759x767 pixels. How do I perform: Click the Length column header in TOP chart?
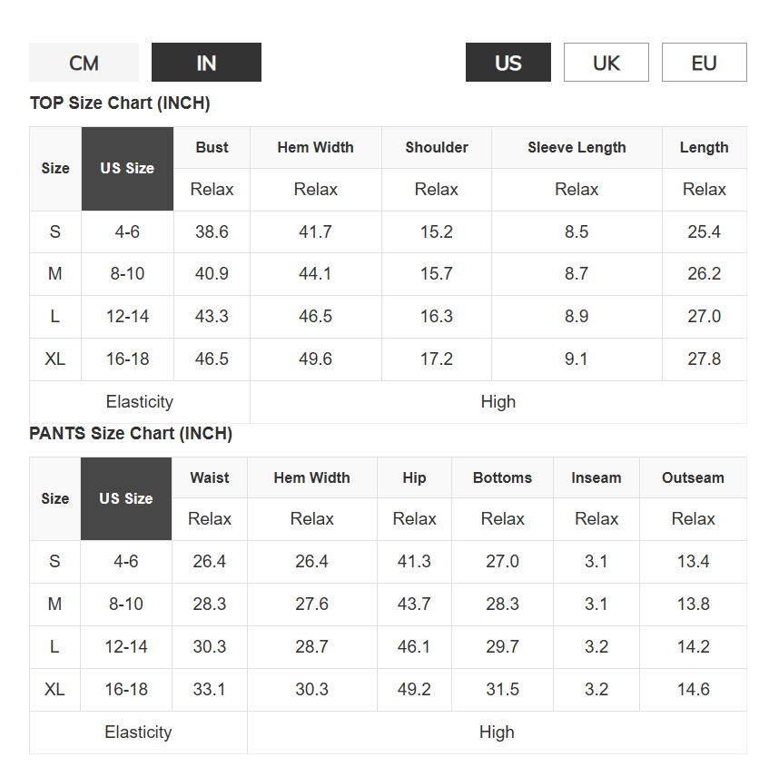pyautogui.click(x=704, y=147)
